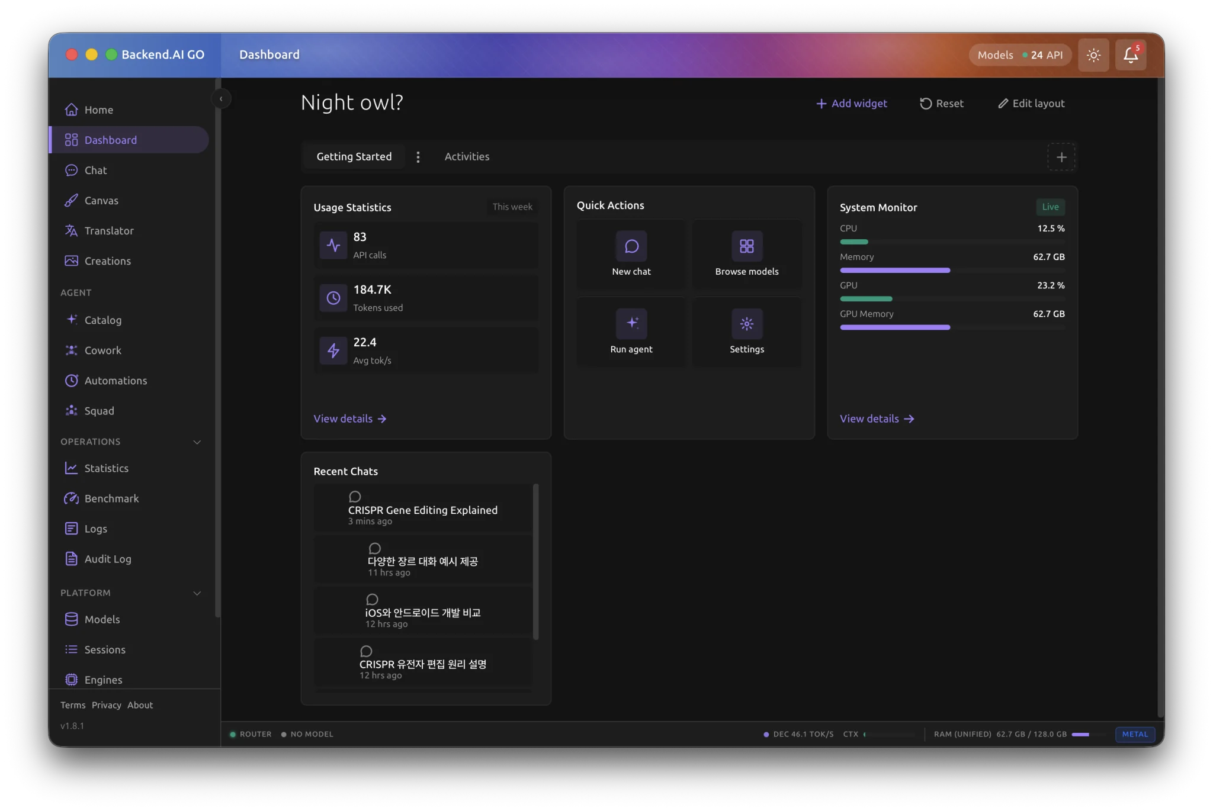This screenshot has height=811, width=1213.
Task: Open Chat from the sidebar
Action: 129,170
